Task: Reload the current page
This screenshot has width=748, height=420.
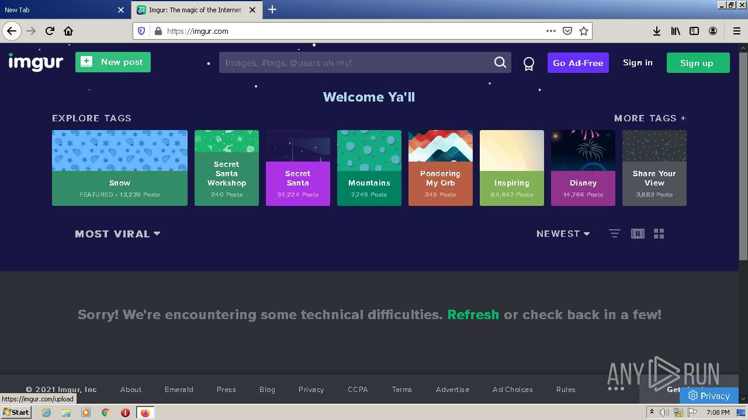Action: (50, 31)
